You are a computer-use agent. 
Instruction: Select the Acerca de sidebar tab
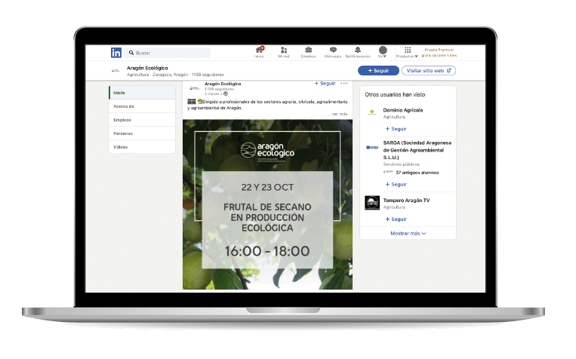(124, 106)
